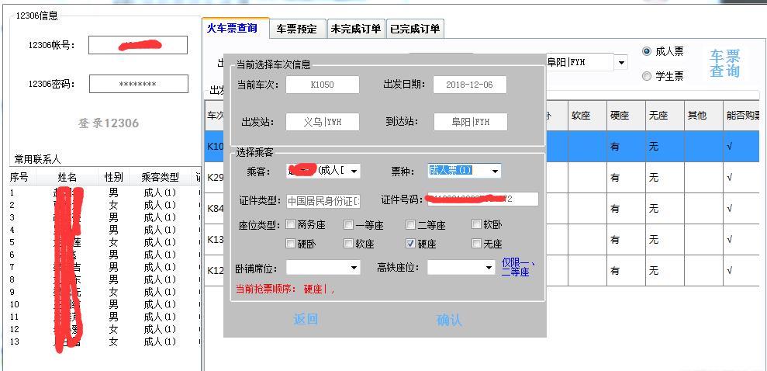
Task: Uncheck the 硬座 seat type checkbox
Action: coord(410,244)
